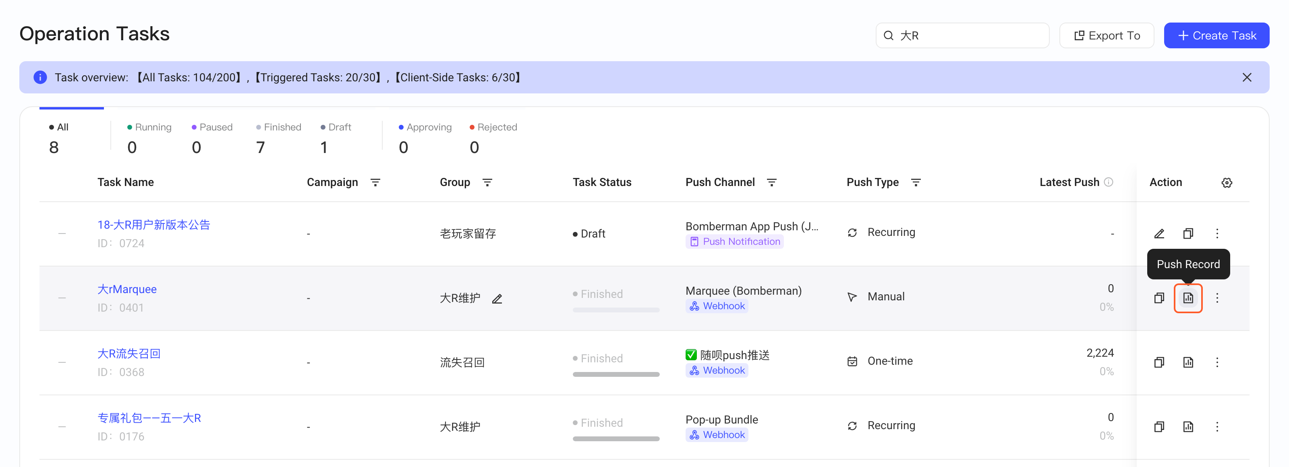This screenshot has width=1289, height=467.
Task: Open Campaign column filter
Action: click(375, 182)
